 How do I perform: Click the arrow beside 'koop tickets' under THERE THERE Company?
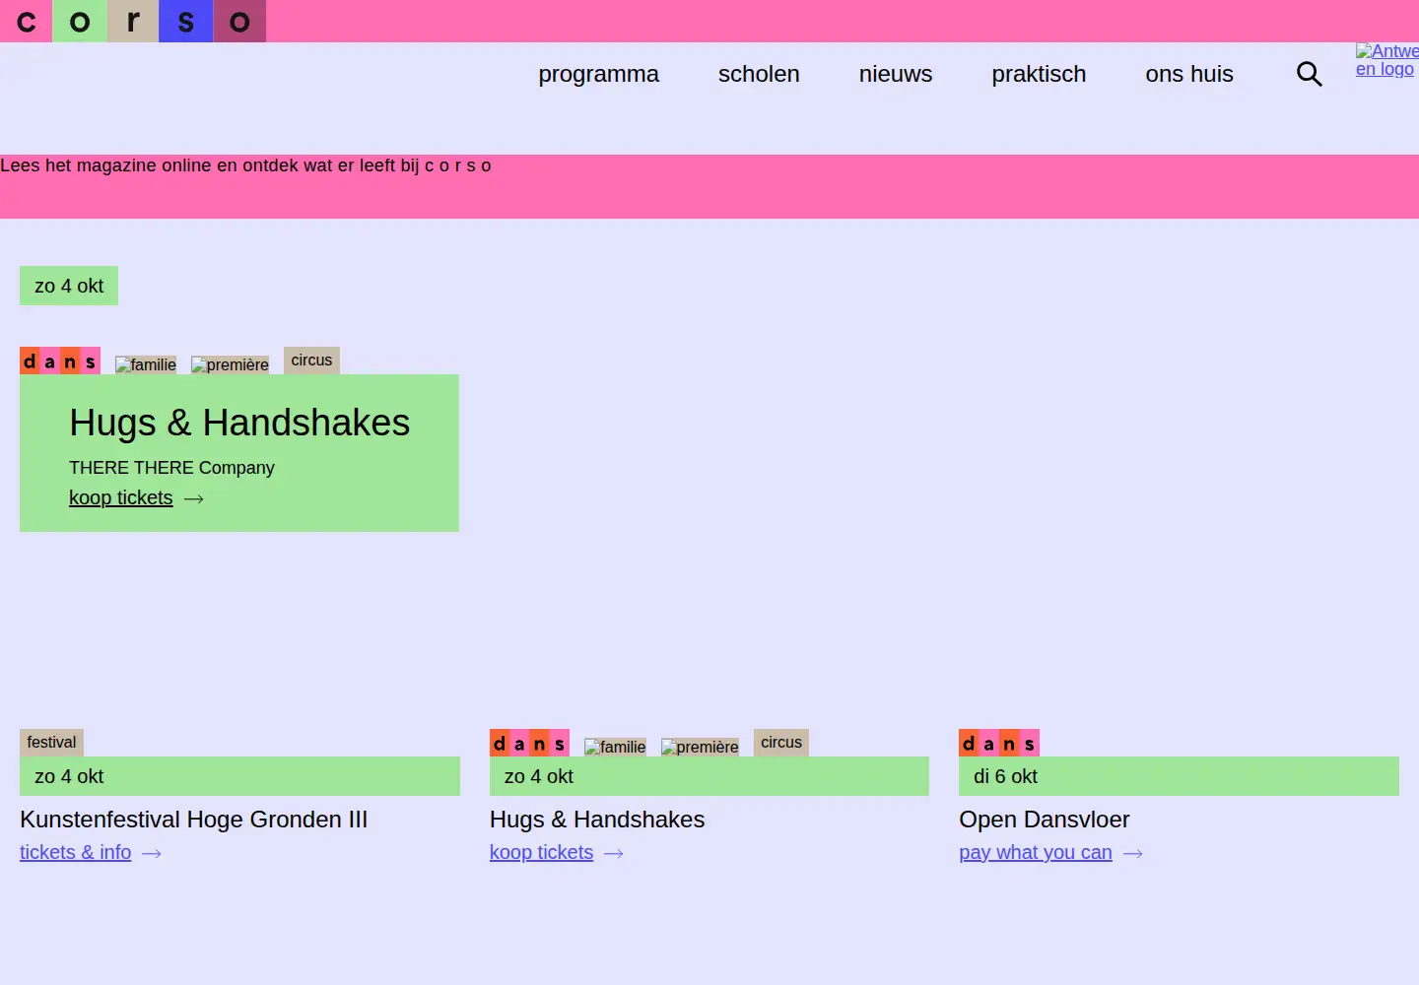(194, 499)
